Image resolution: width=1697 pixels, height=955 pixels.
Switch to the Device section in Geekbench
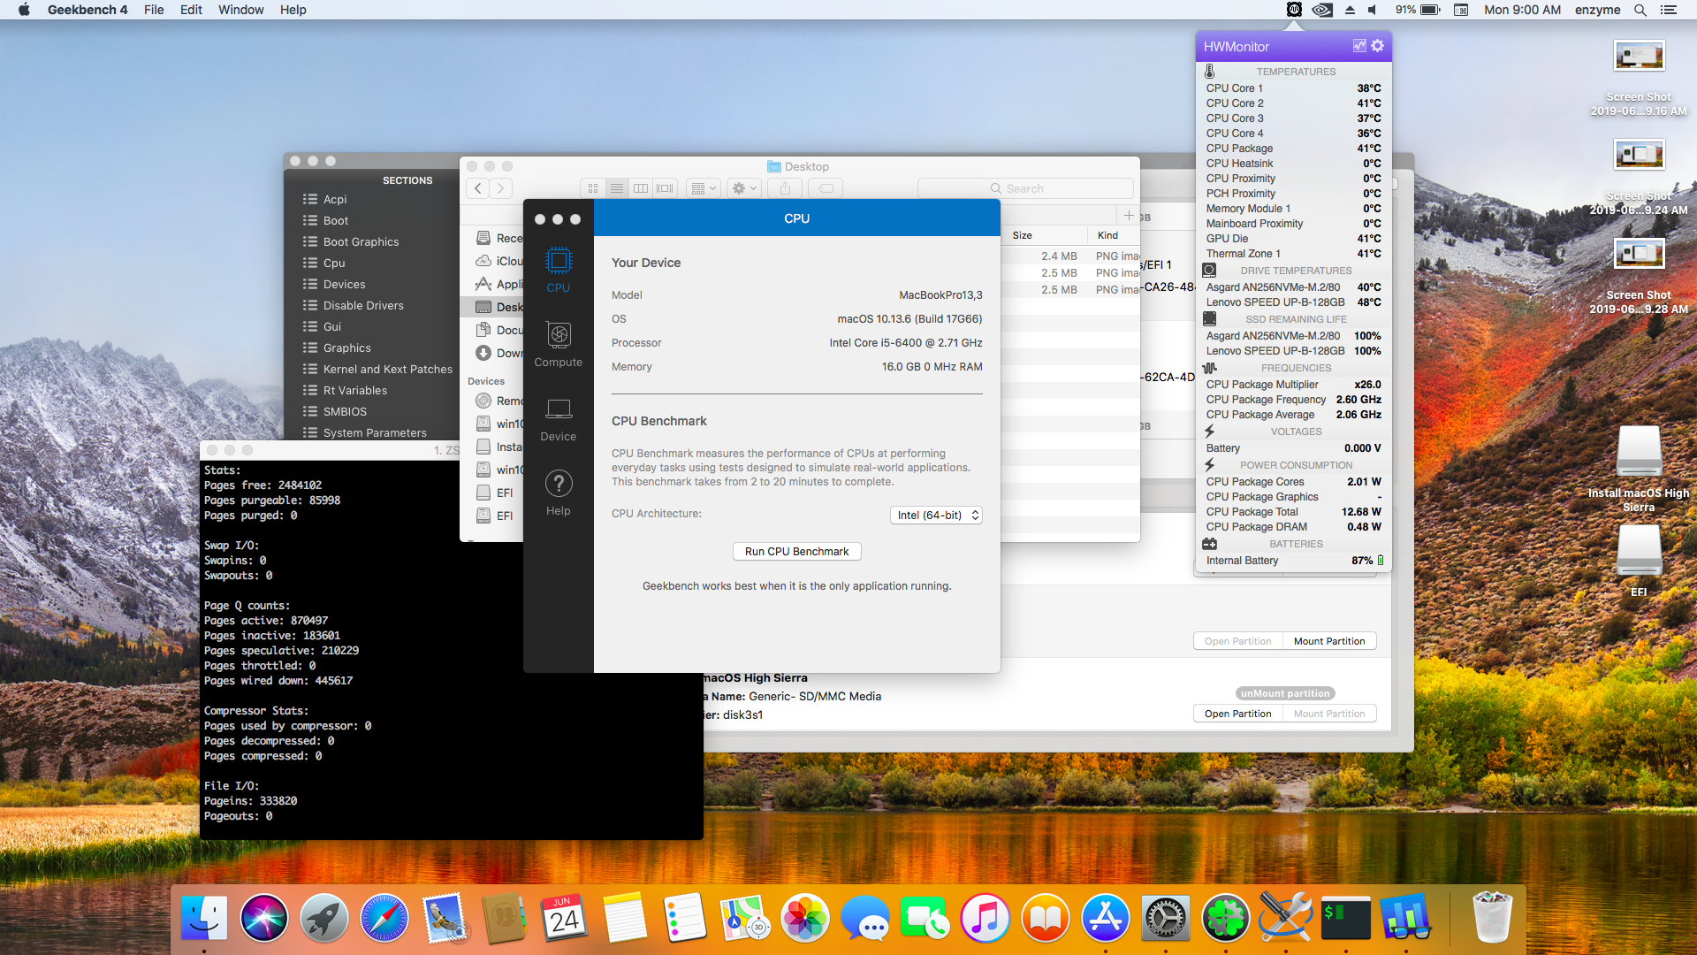(558, 410)
